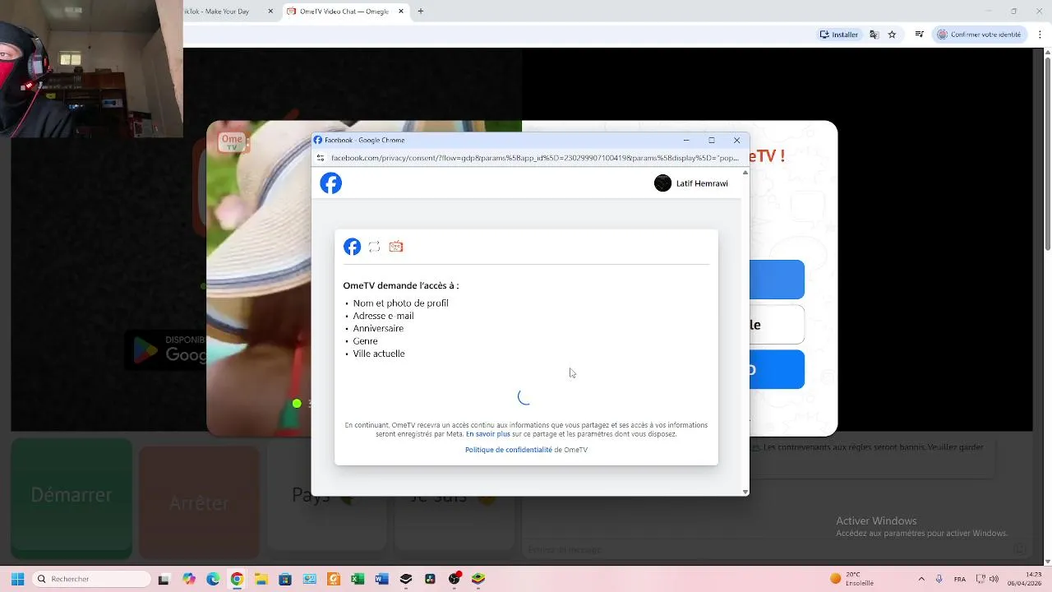
Task: Open Latif Hemrawi profile avatar
Action: pyautogui.click(x=662, y=183)
